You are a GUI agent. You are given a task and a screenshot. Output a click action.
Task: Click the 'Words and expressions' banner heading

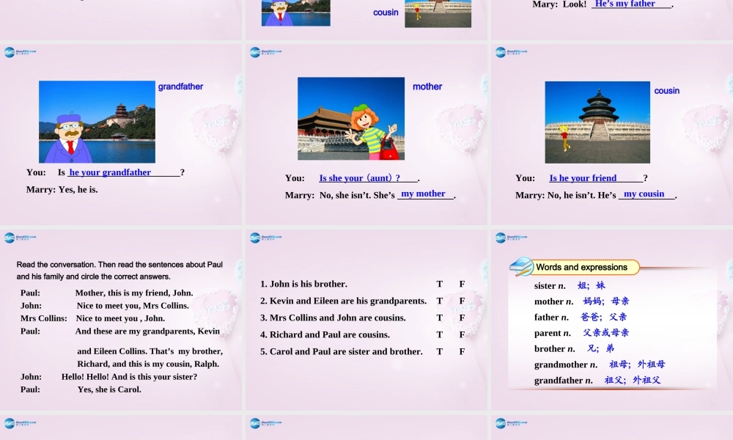581,267
